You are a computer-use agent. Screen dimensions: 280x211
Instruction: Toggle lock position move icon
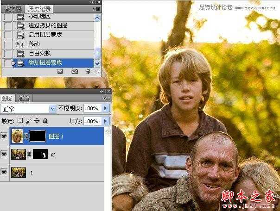tap(37, 121)
